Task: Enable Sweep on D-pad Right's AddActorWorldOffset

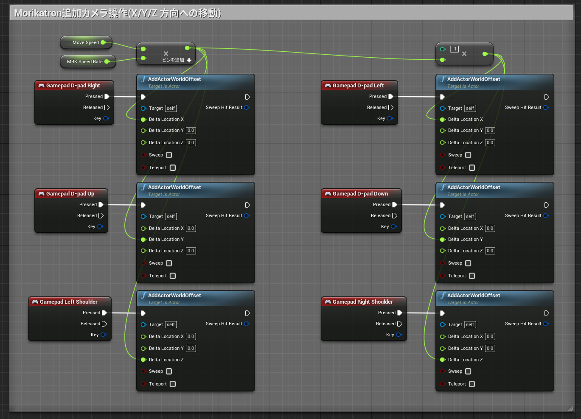Action: pos(169,155)
